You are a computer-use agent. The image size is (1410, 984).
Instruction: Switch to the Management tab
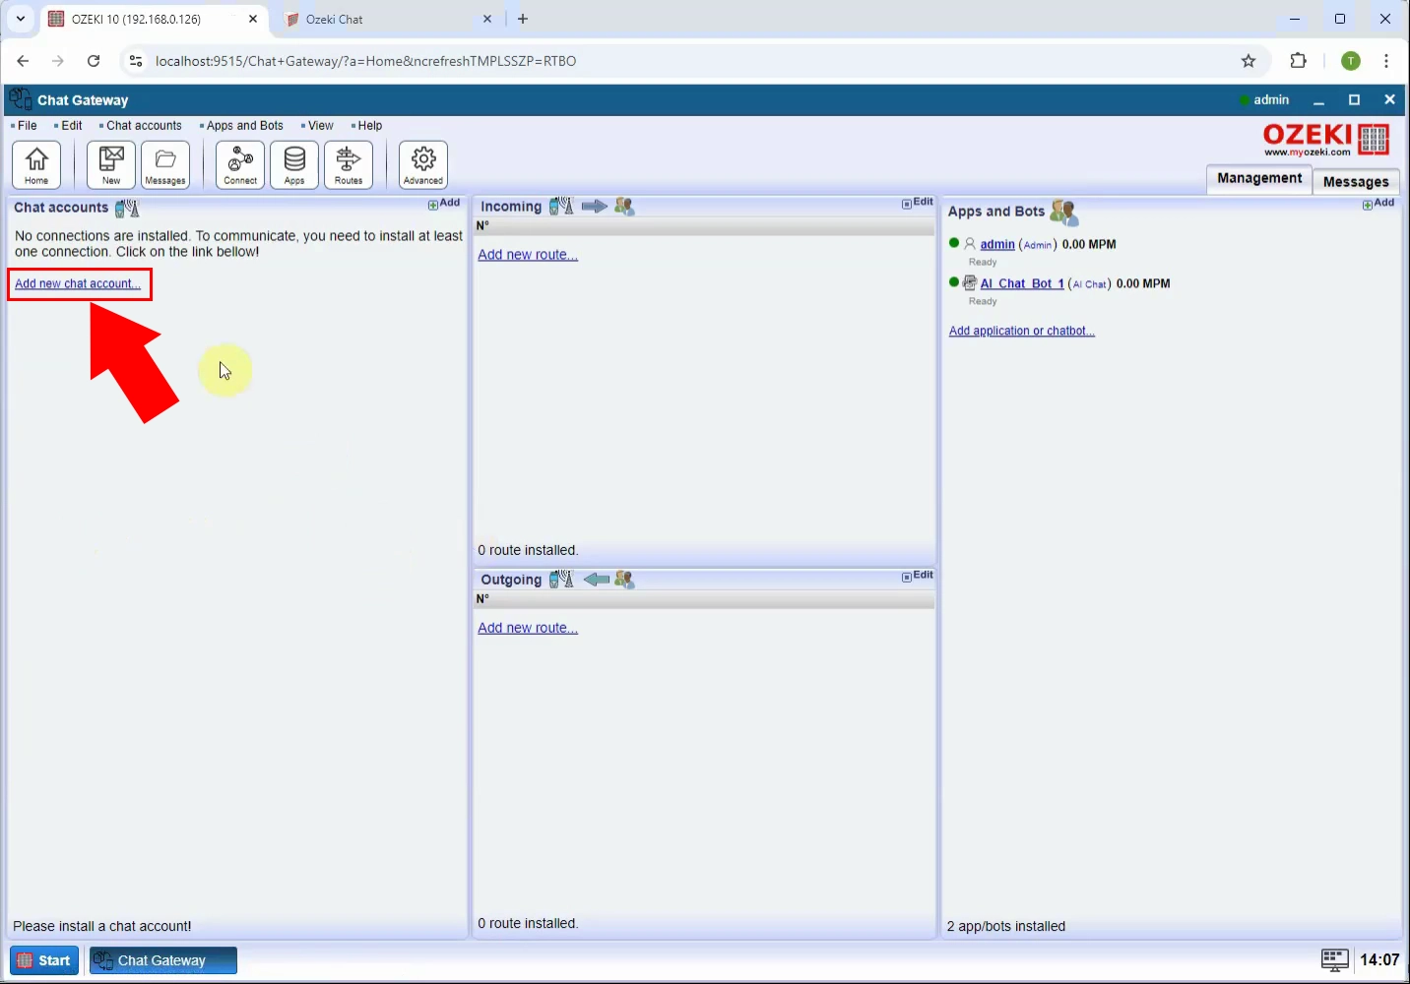click(1259, 178)
